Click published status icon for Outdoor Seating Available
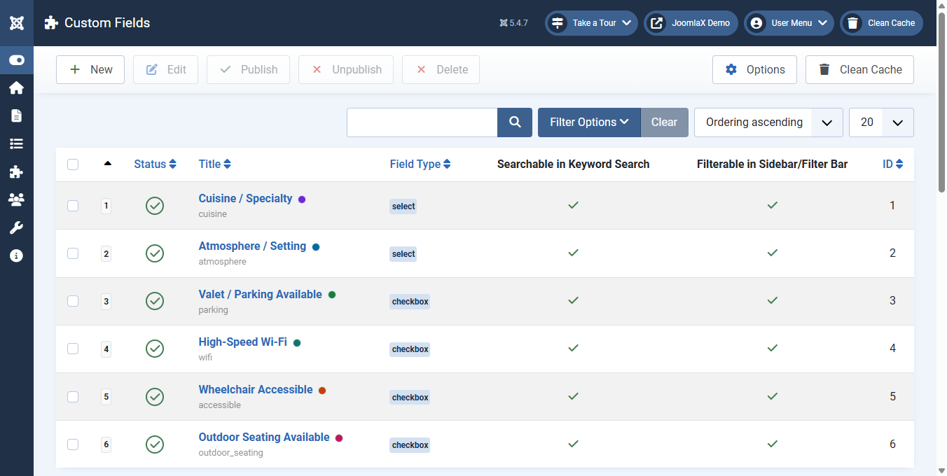This screenshot has height=476, width=947. (x=155, y=444)
